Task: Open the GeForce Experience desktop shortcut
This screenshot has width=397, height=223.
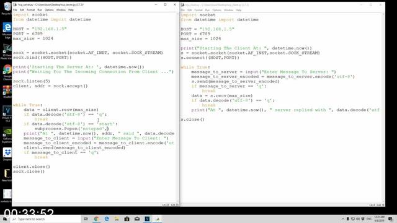Action: 7,135
